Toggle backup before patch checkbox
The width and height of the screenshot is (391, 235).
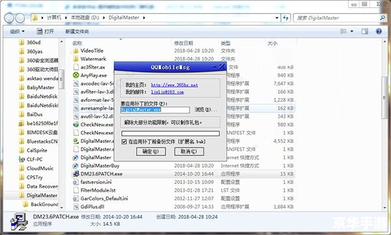124,142
